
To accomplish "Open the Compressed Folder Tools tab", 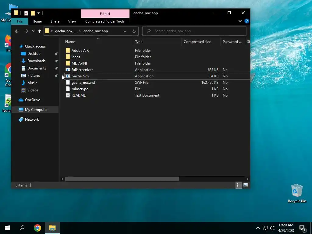I will pos(105,21).
